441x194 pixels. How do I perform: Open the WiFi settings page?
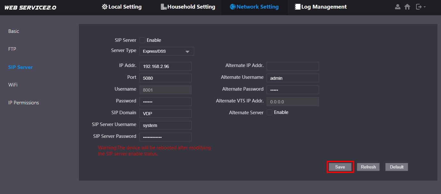point(13,85)
